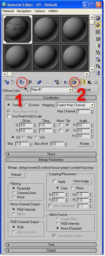Image resolution: width=105 pixels, height=256 pixels.
Task: Select the Summed Area filtering radio
Action: point(14,193)
